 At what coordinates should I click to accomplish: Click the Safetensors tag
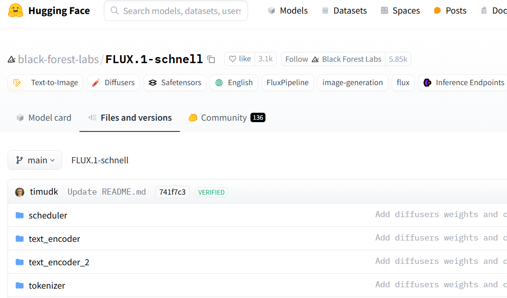[175, 83]
